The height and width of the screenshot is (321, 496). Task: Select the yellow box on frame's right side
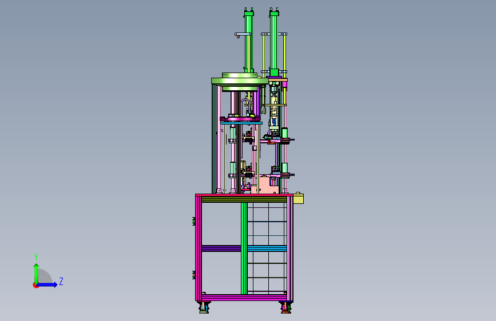pos(298,198)
